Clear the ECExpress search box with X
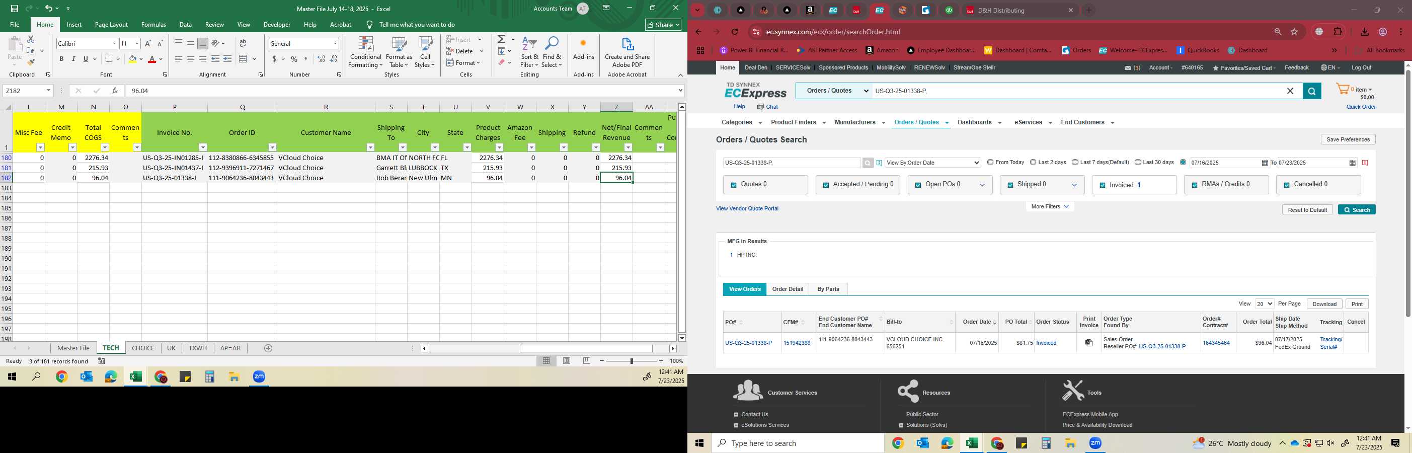 click(x=1290, y=91)
